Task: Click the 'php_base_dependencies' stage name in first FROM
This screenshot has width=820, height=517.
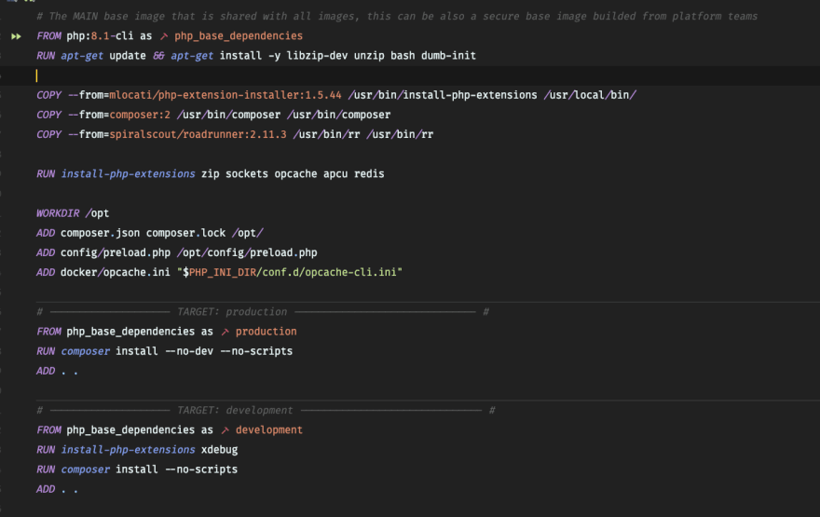Action: (239, 36)
